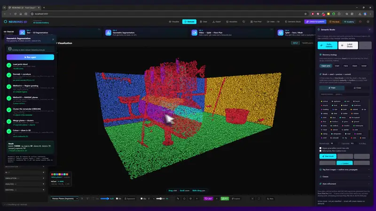376x211 pixels.
Task: Click the Exposure control in bottom bar
Action: click(130, 198)
